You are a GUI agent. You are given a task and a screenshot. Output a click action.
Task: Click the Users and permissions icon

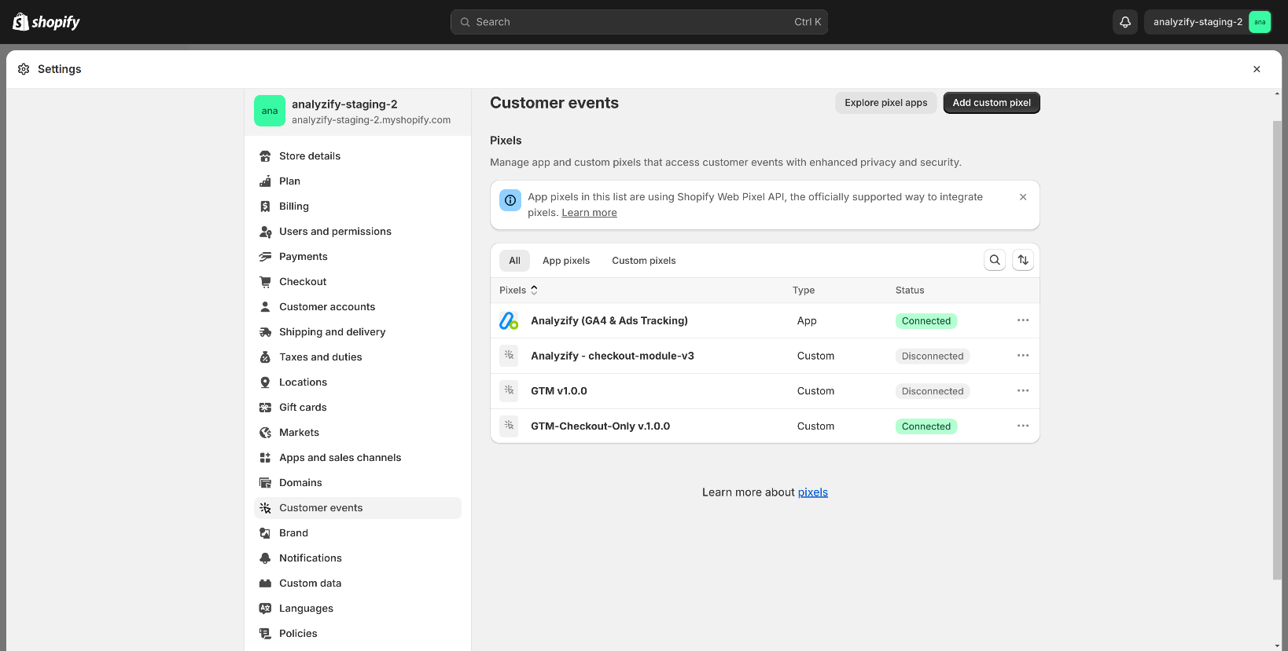point(265,232)
